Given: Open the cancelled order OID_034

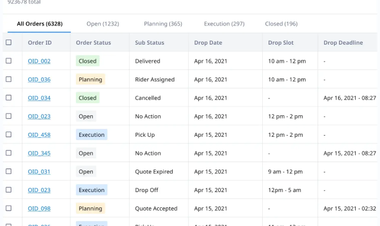Looking at the screenshot, I should point(39,98).
